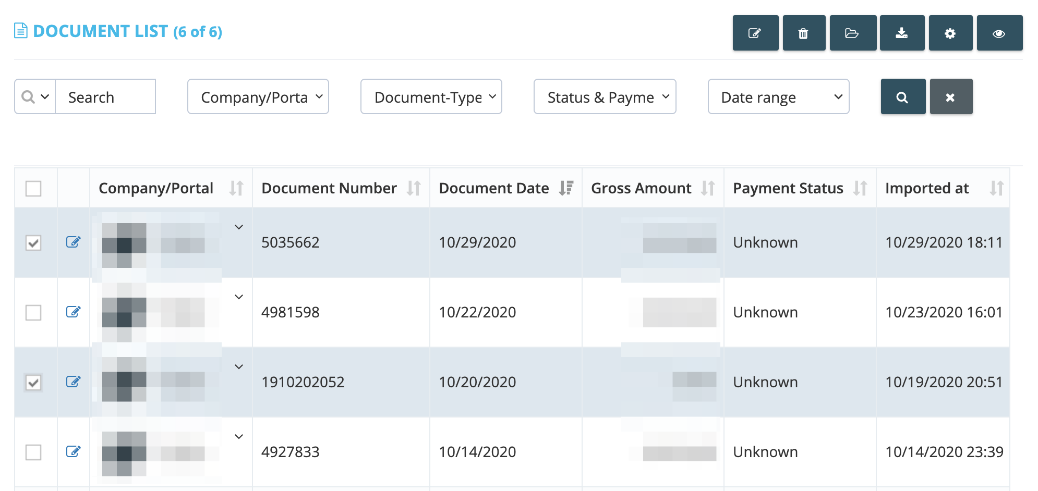Check the row 4927833 checkbox
The width and height of the screenshot is (1038, 491).
[x=33, y=452]
